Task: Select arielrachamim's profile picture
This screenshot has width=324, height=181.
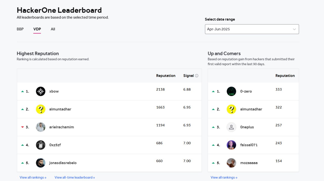Action: (40, 127)
